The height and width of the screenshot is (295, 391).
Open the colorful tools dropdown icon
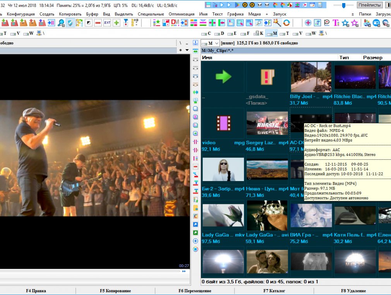367,23
